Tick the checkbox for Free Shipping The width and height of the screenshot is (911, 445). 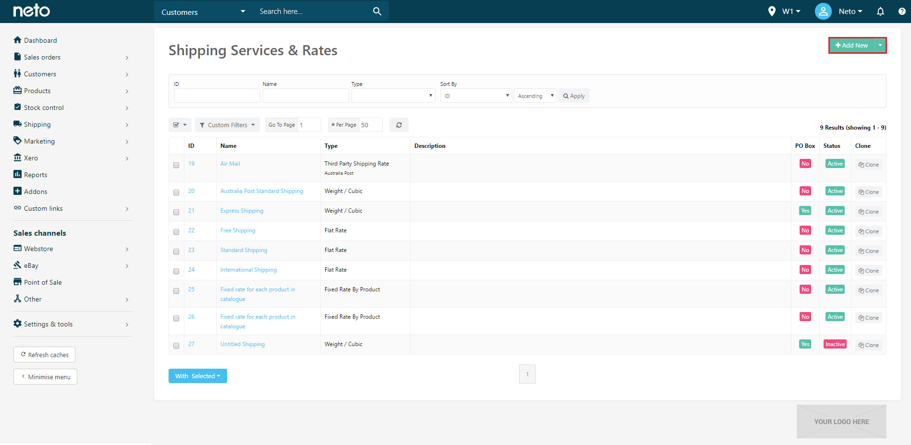click(176, 232)
